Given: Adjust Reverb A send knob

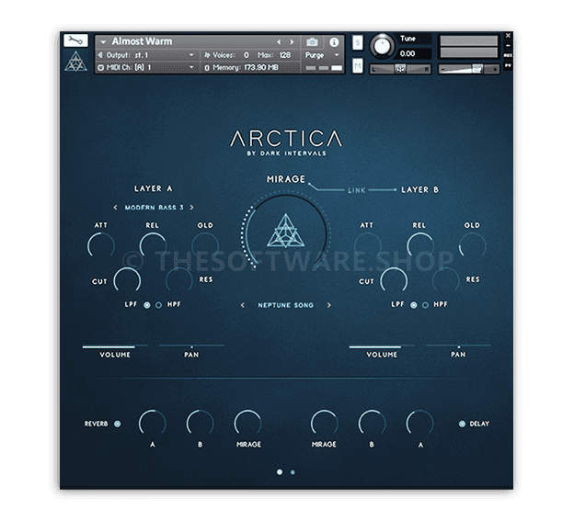Looking at the screenshot, I should click(x=152, y=423).
